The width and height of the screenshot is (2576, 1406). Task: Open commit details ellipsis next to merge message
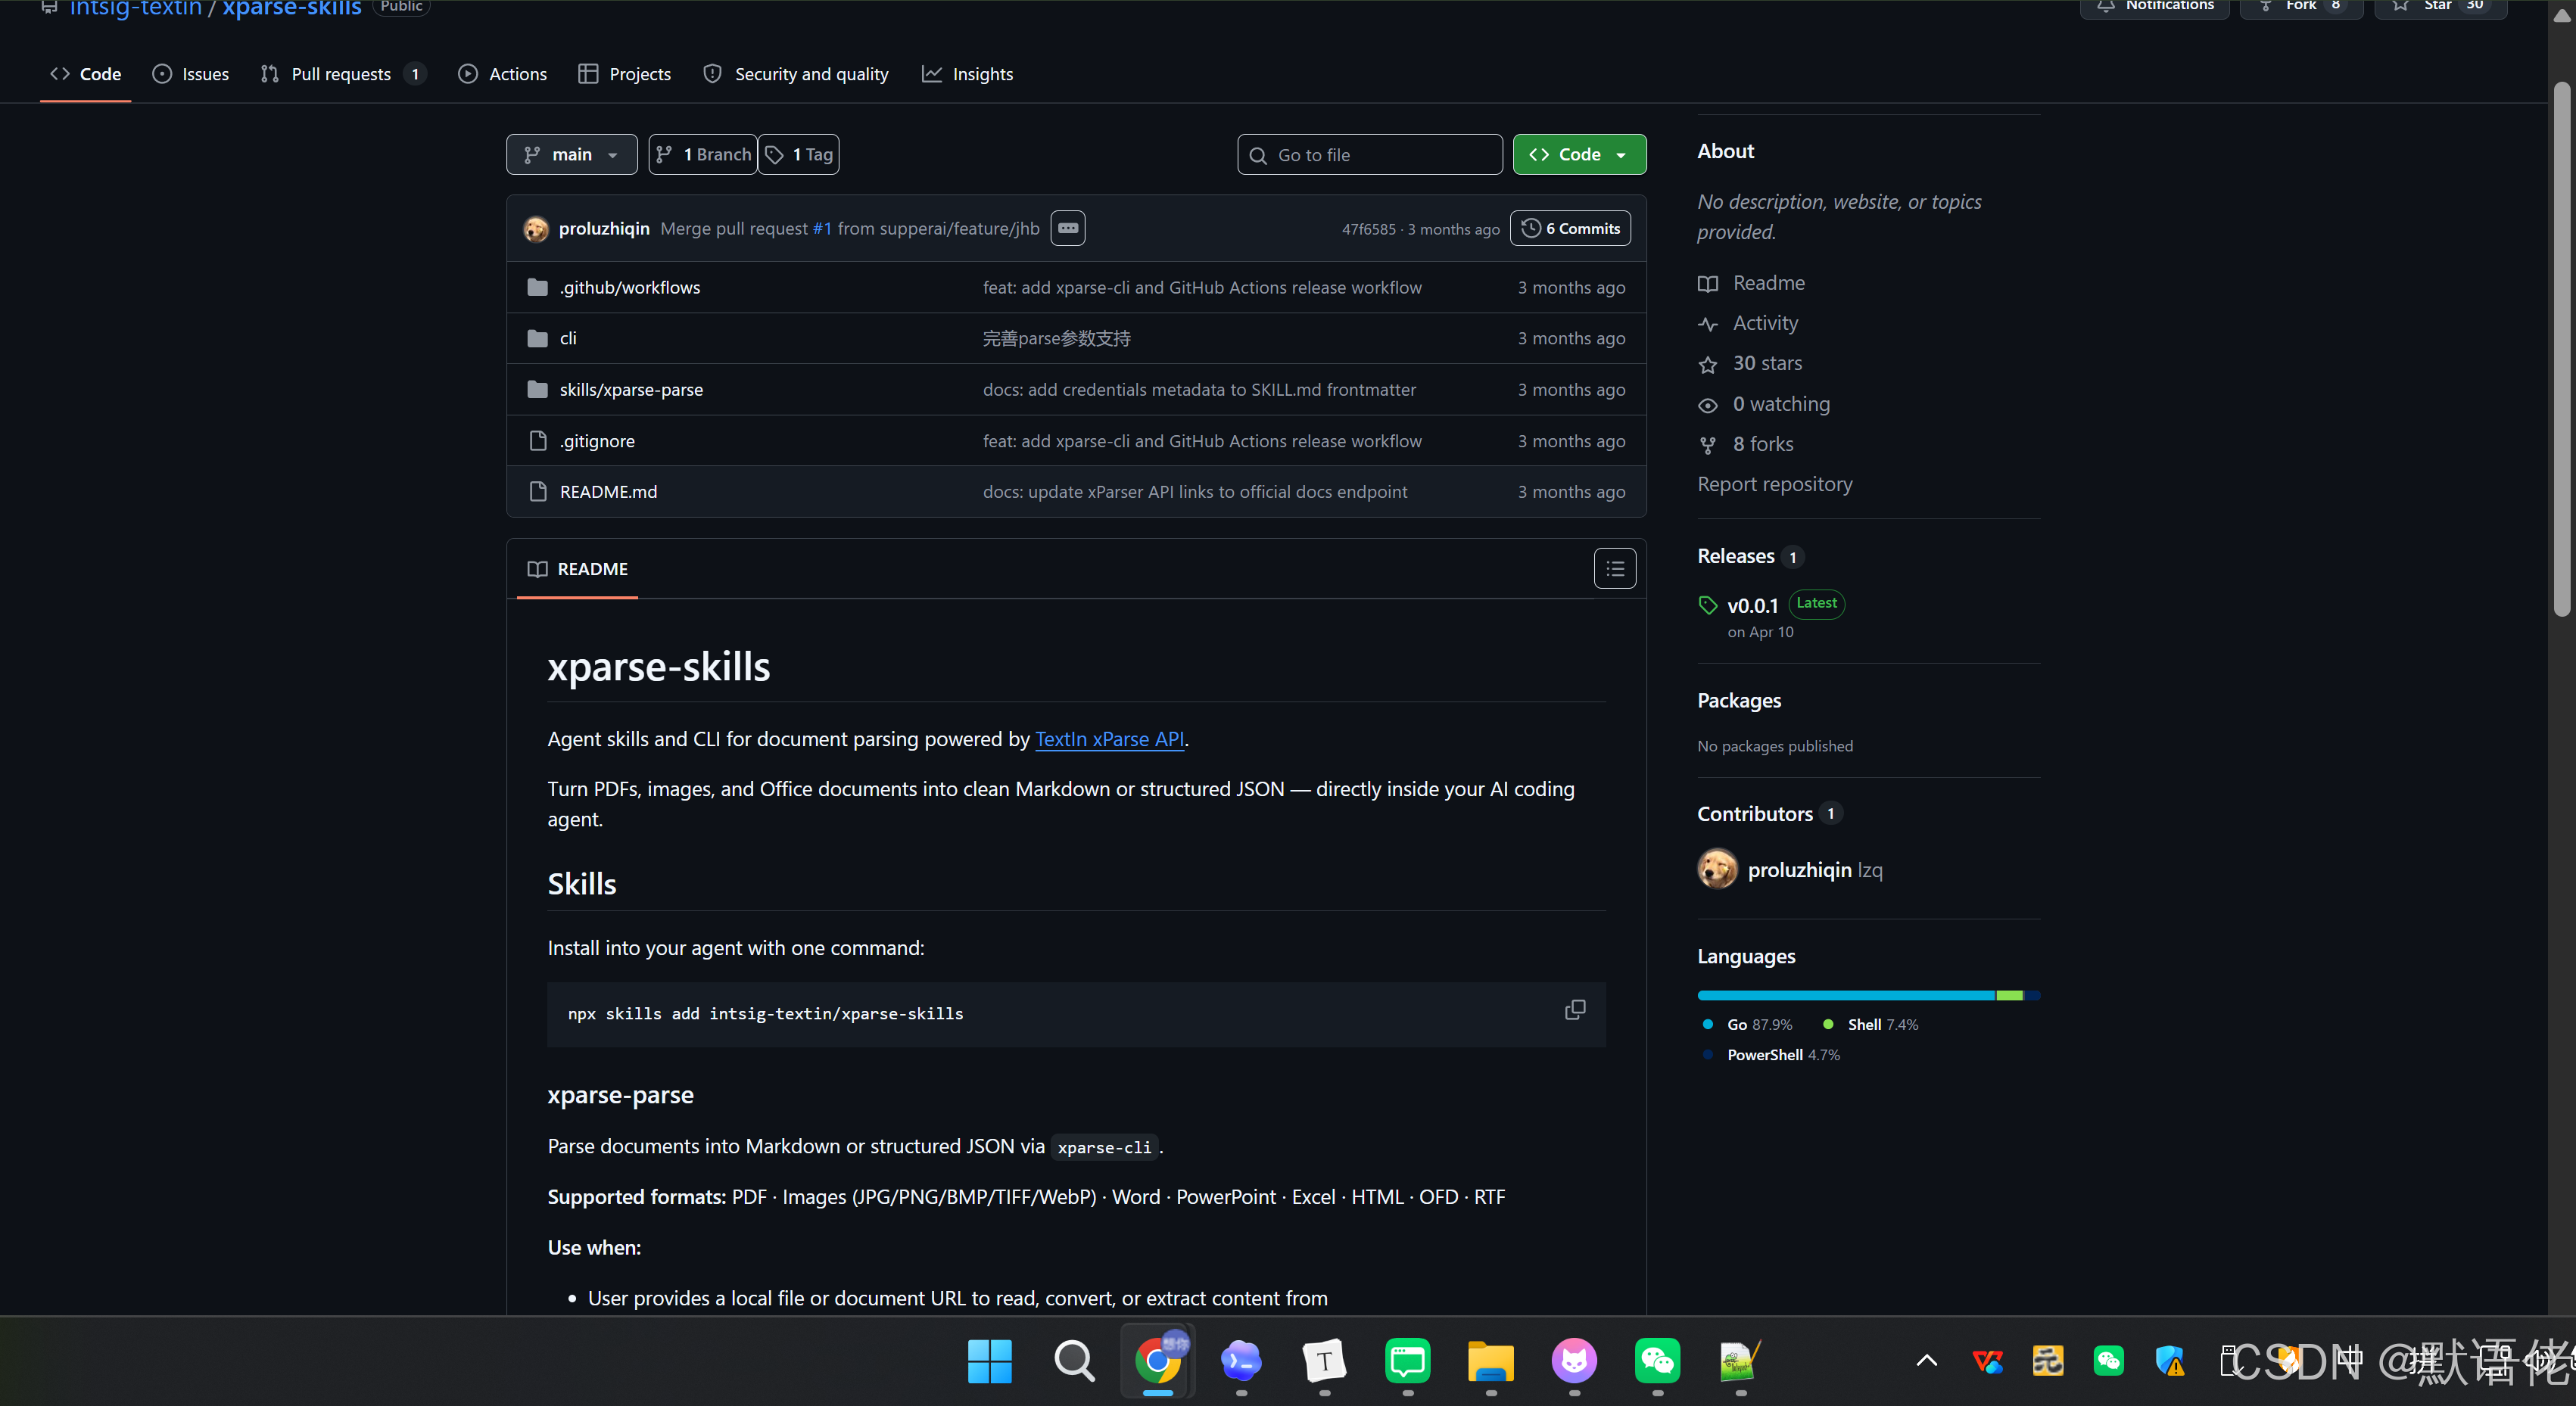(1068, 228)
